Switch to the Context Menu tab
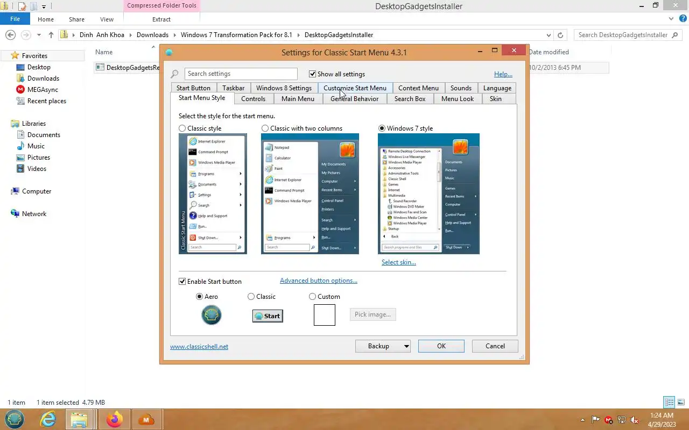Image resolution: width=689 pixels, height=430 pixels. click(x=418, y=88)
